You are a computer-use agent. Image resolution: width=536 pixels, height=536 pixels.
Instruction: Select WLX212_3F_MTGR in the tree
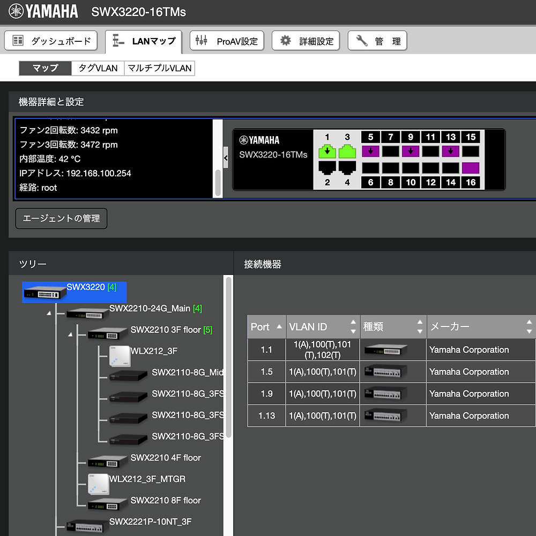[147, 479]
